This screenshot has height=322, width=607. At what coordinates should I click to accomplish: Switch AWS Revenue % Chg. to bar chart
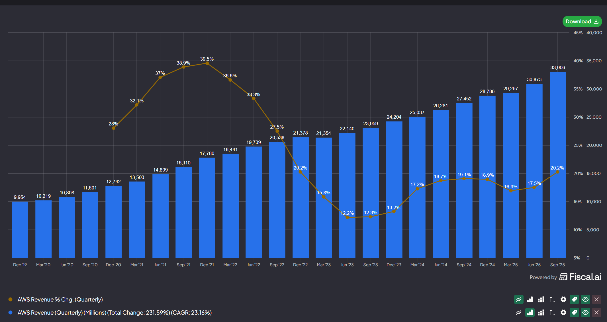(x=530, y=299)
